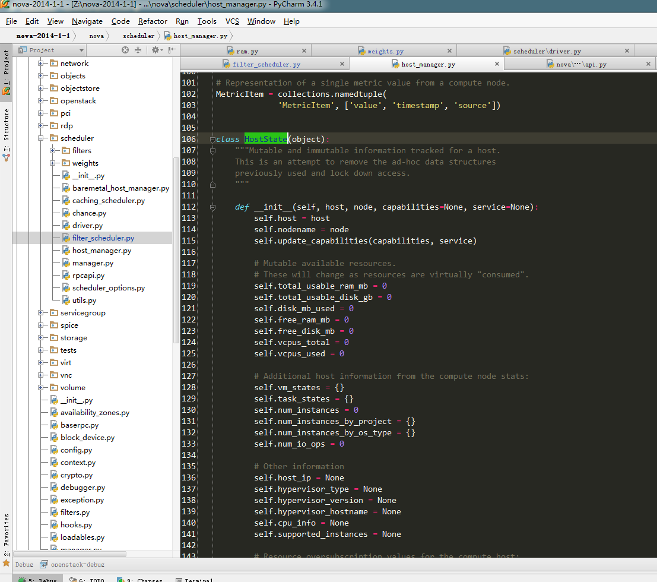The height and width of the screenshot is (582, 657).
Task: Select chance.py in the tree
Action: pos(89,213)
